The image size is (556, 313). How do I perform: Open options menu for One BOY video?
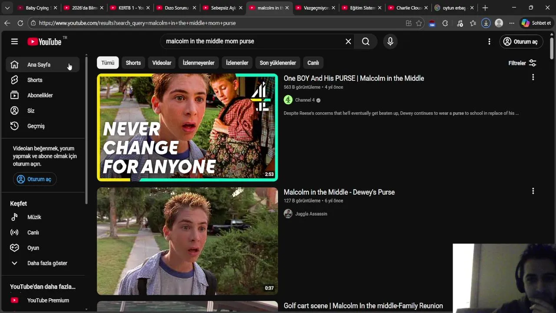click(x=533, y=77)
